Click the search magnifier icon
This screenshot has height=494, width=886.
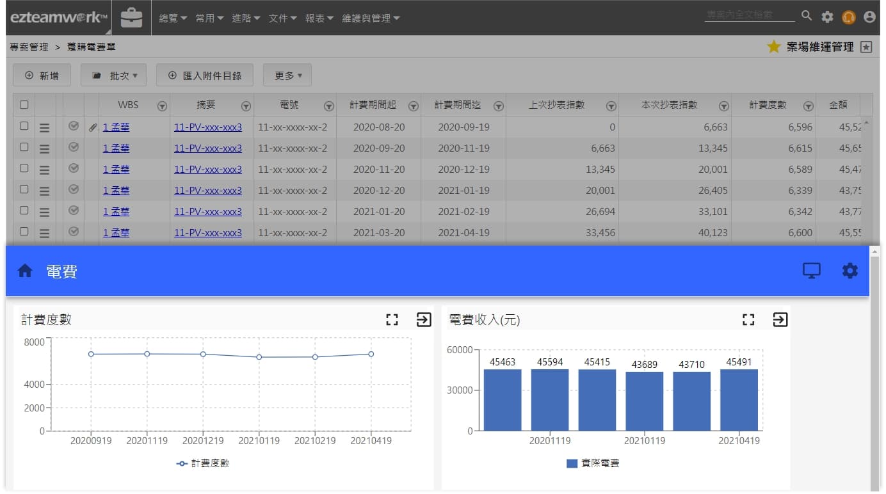point(807,16)
